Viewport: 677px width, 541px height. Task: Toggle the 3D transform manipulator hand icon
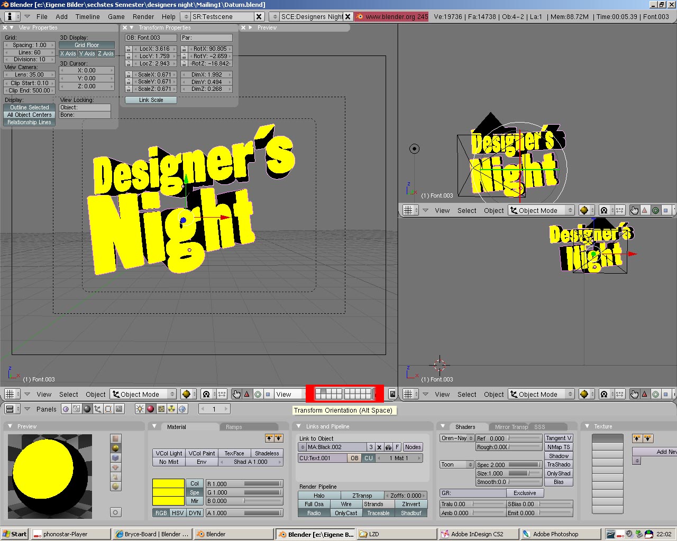(236, 394)
